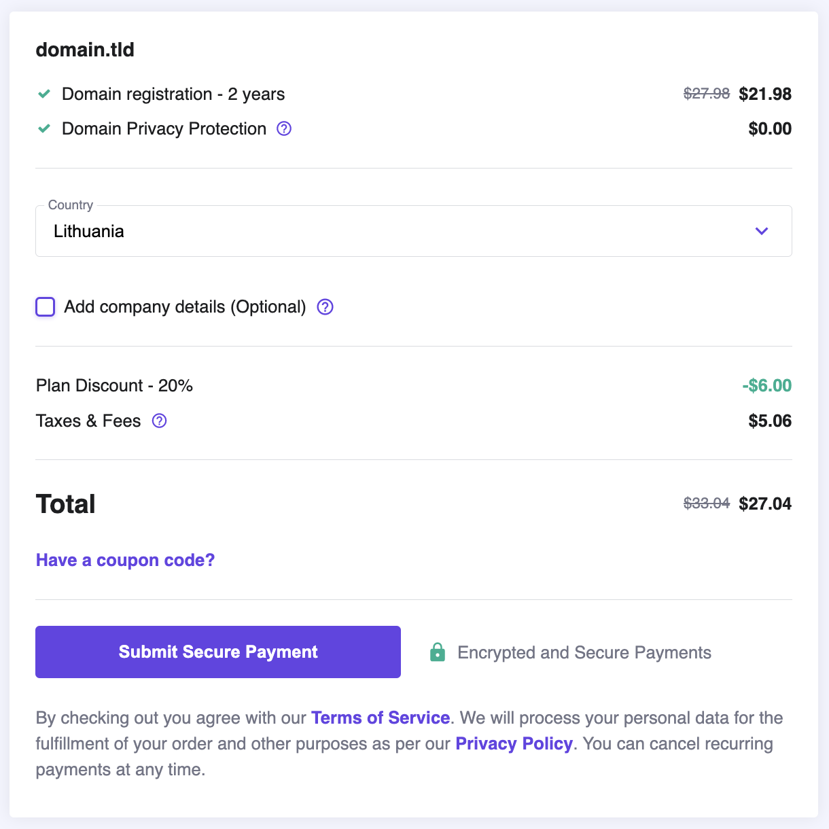
Task: Enable the Add company details checkbox
Action: tap(46, 307)
